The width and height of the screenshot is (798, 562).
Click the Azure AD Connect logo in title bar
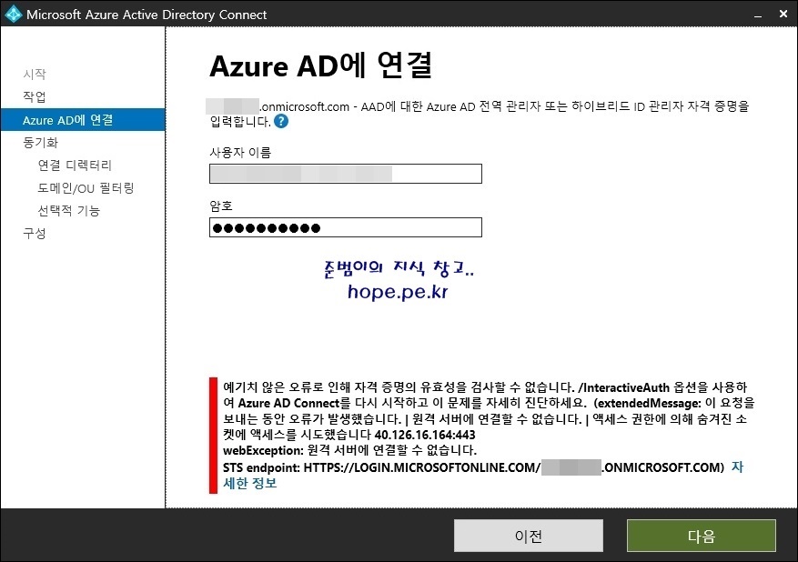[x=13, y=14]
